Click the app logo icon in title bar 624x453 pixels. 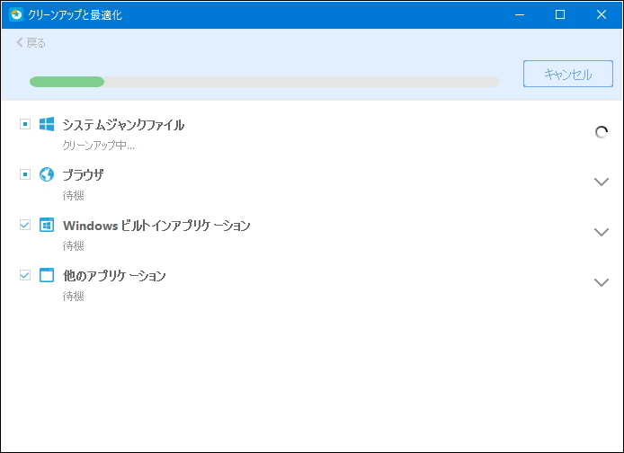[x=16, y=14]
